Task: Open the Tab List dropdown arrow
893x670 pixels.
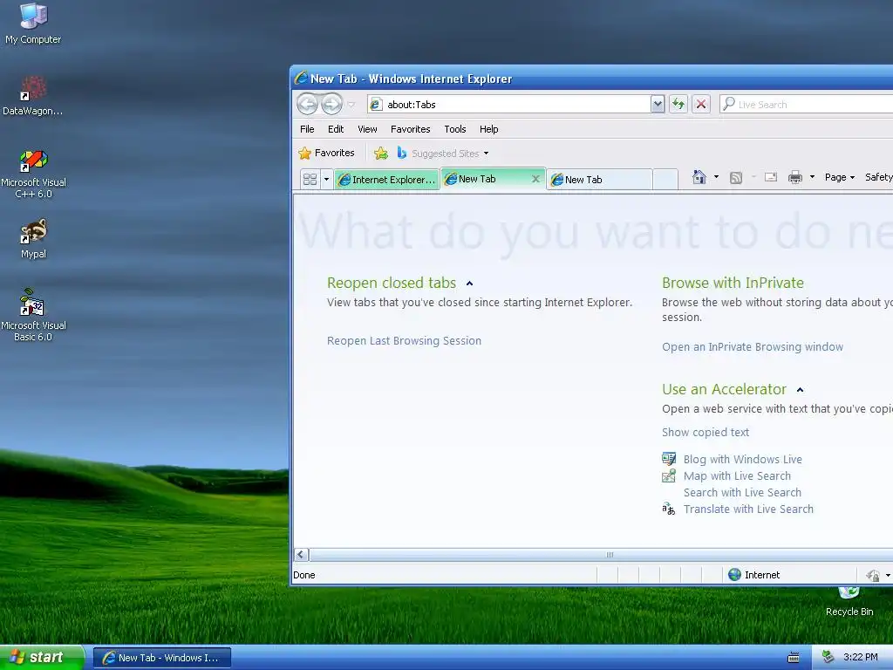Action: [326, 180]
